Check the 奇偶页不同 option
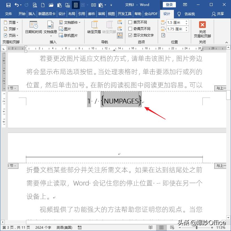The width and height of the screenshot is (231, 231). 130,29
